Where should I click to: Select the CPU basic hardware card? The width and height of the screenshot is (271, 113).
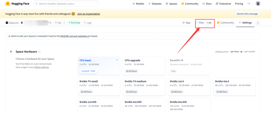[x=99, y=66]
